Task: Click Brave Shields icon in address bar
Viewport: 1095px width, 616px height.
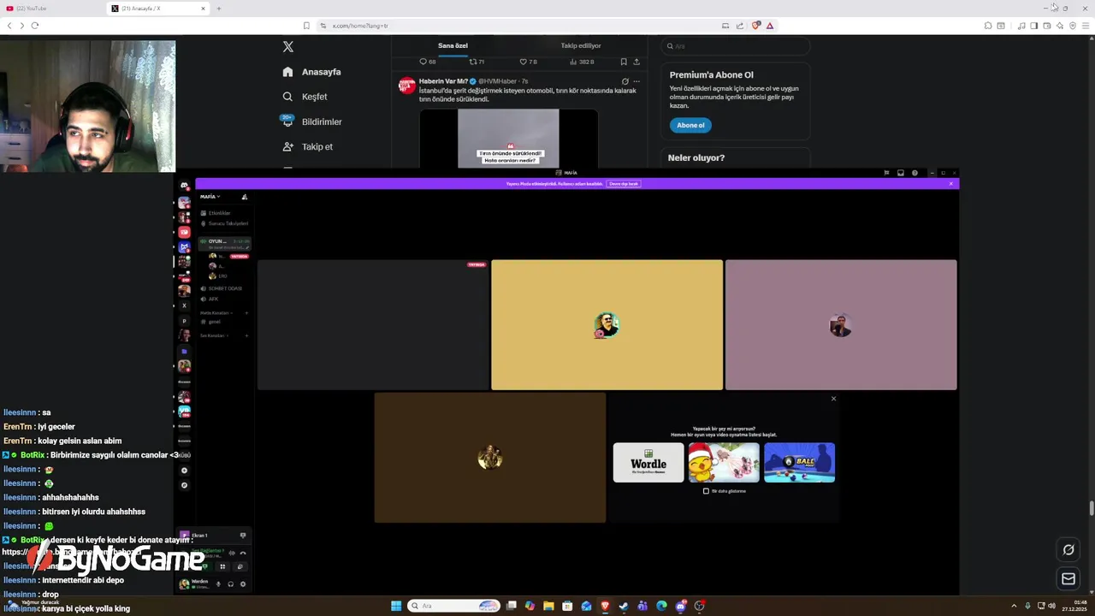Action: pos(755,26)
